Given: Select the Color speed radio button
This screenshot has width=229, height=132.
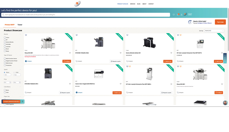Looking at the screenshot, I should 14,72.
